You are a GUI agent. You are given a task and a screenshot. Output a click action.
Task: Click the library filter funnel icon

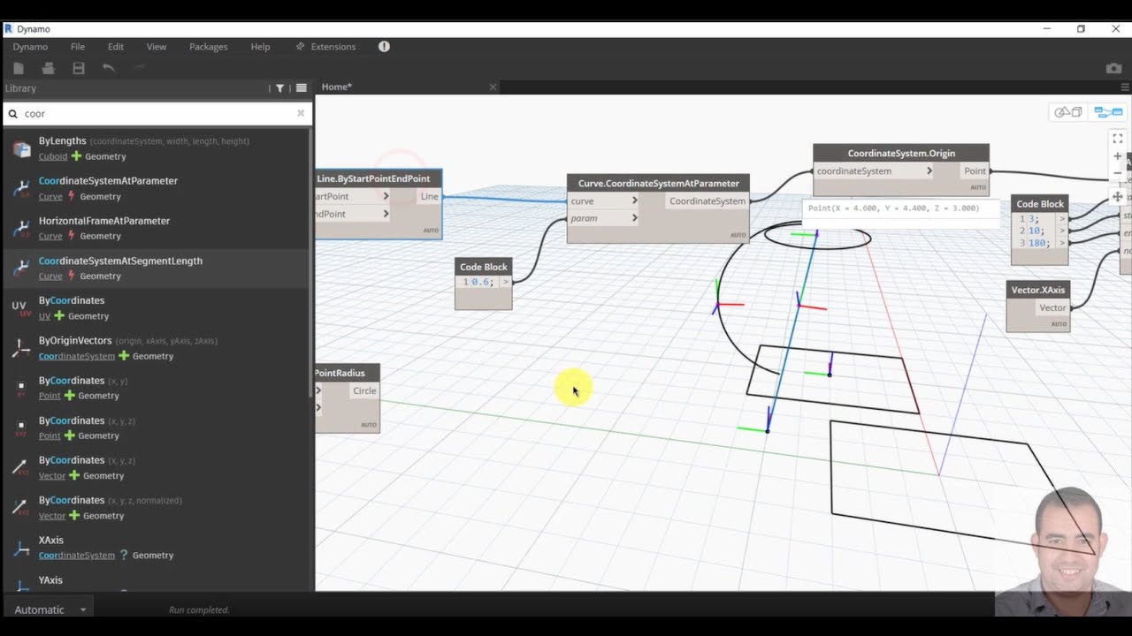pyautogui.click(x=279, y=88)
